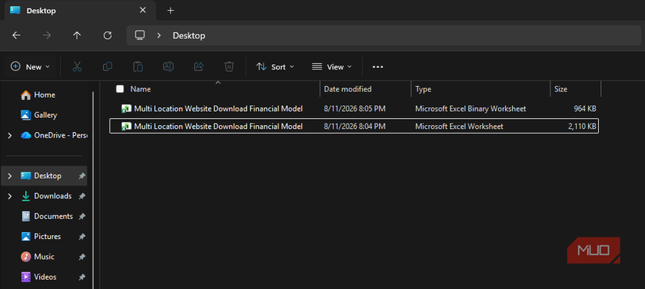Click the pin icon beside Downloads

pyautogui.click(x=82, y=196)
